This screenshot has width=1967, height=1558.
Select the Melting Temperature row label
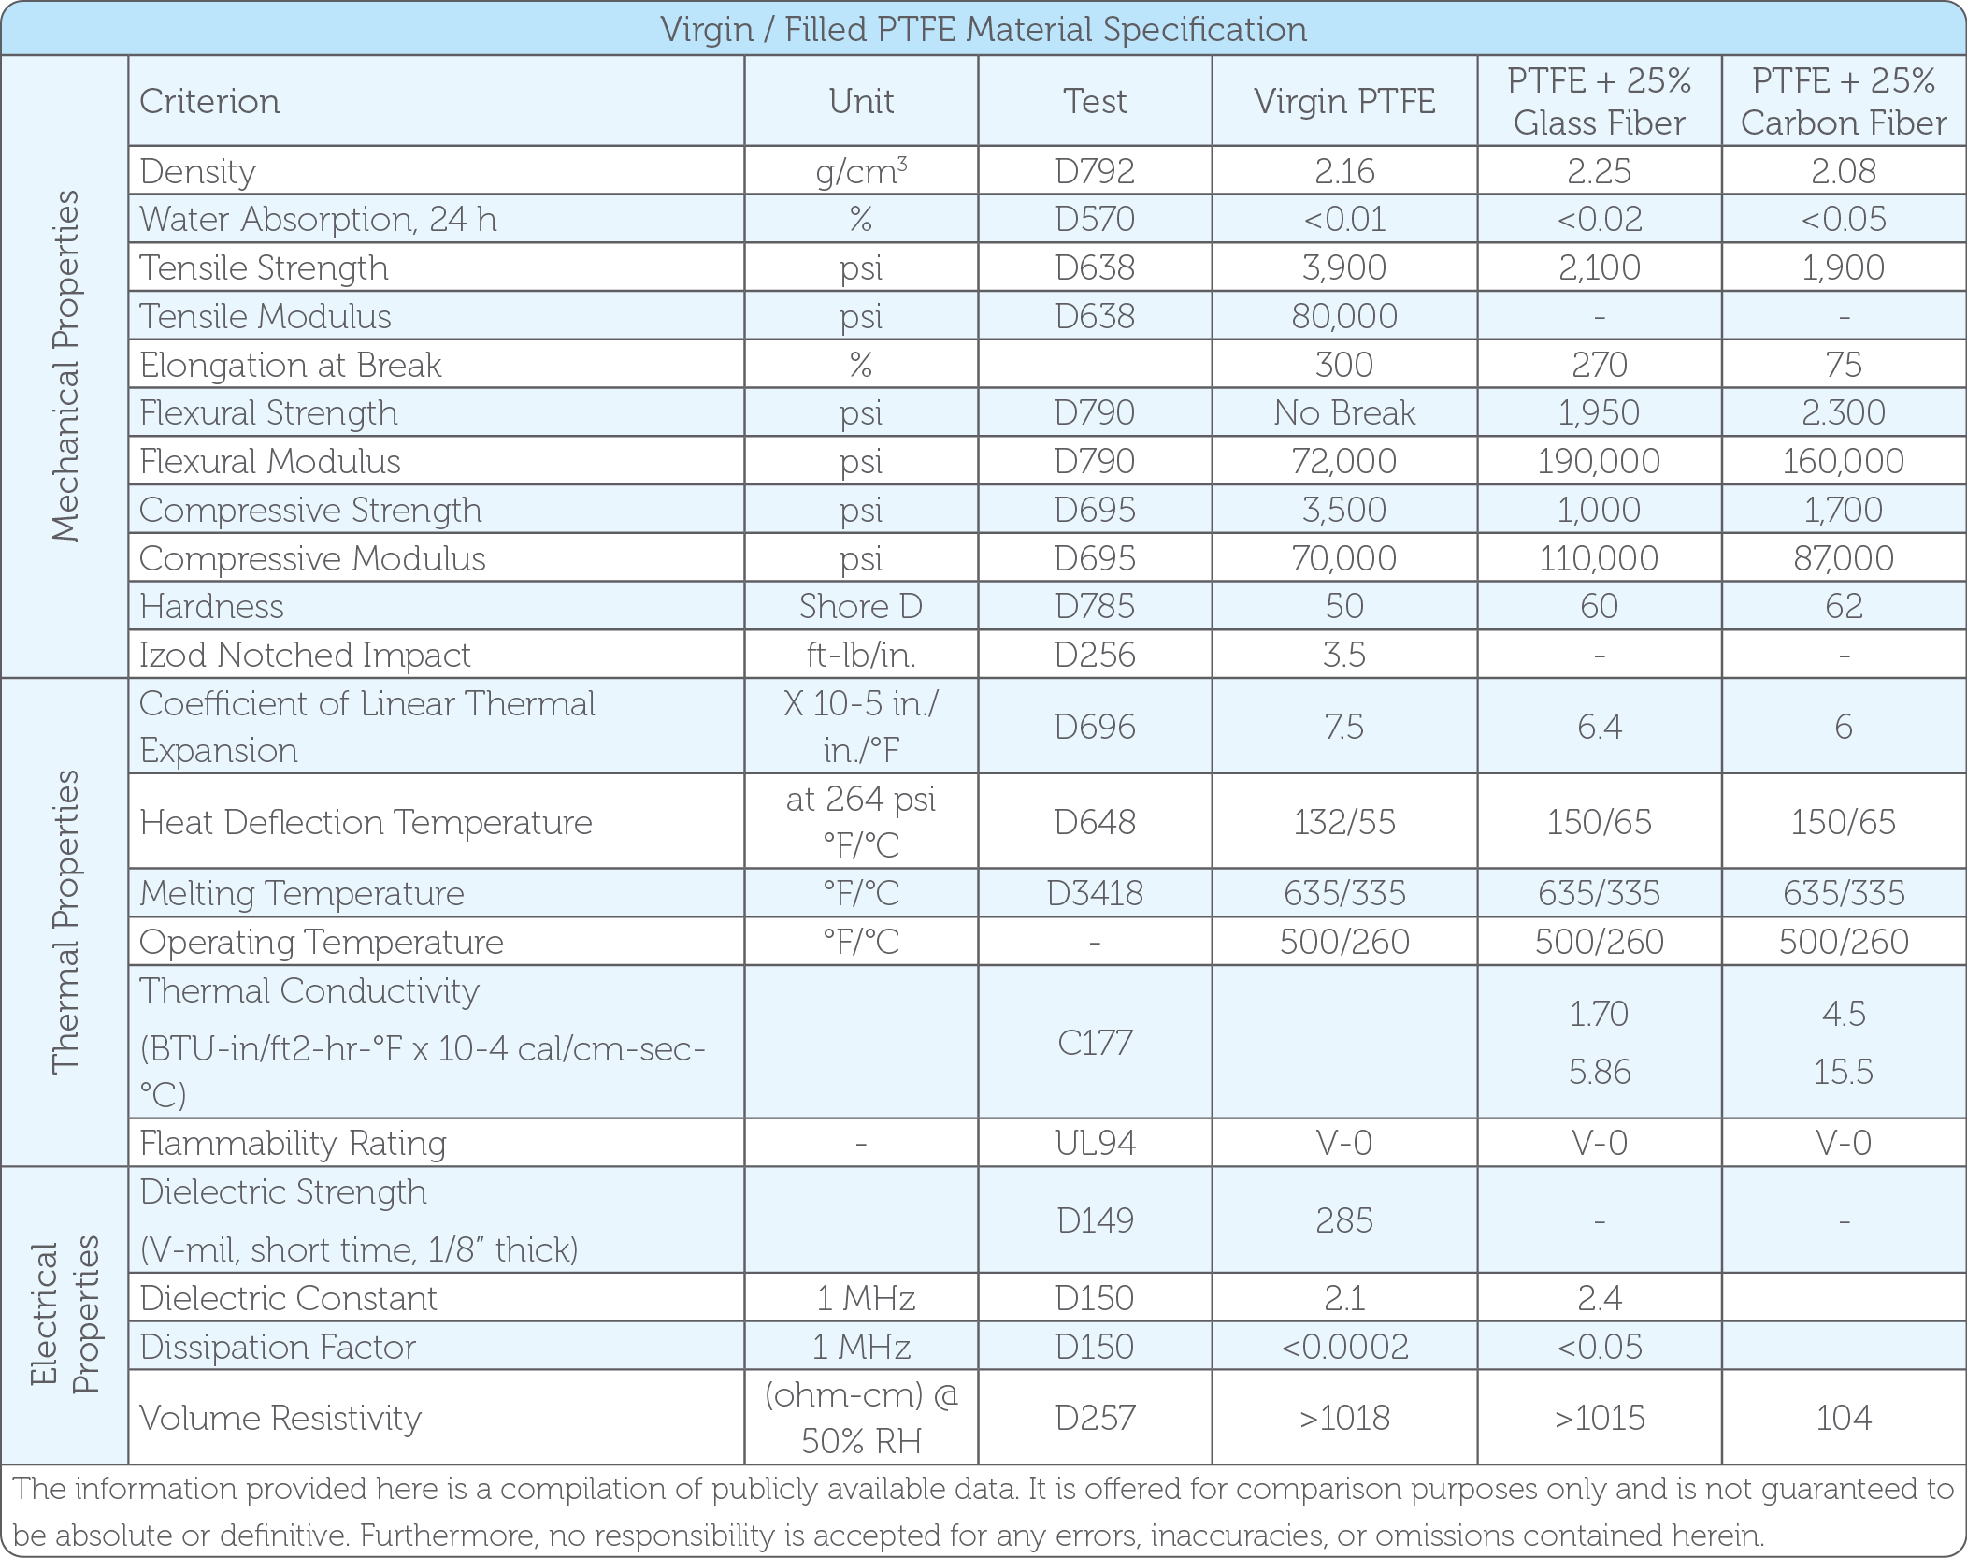[x=302, y=893]
